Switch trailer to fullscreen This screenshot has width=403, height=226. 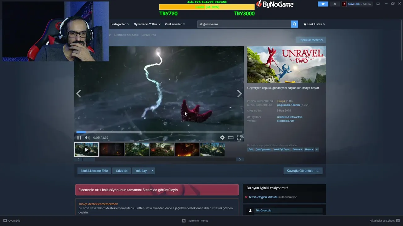tap(239, 137)
